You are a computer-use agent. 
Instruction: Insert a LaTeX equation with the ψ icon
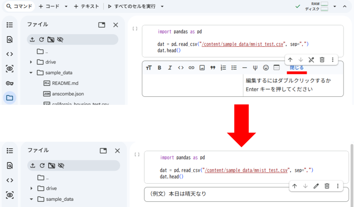pos(255,68)
